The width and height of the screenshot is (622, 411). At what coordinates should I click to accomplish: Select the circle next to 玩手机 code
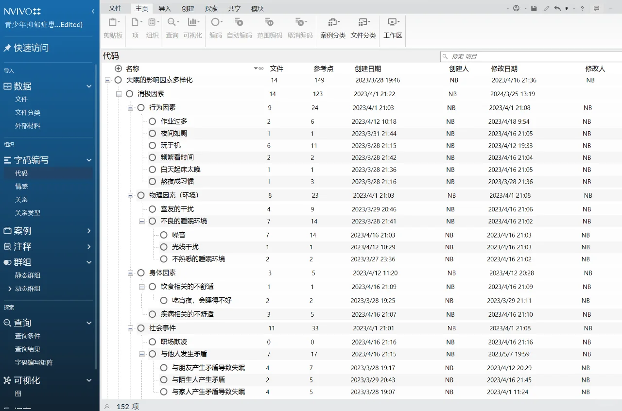pyautogui.click(x=153, y=145)
